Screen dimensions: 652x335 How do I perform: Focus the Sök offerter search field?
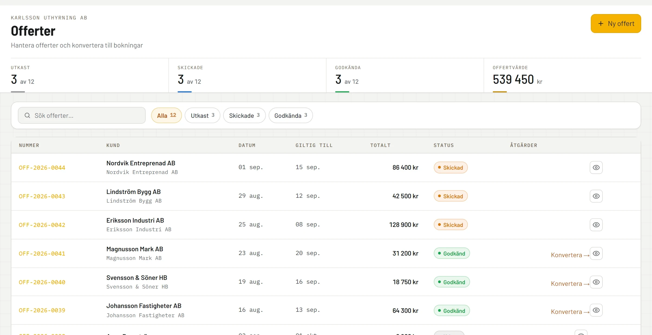pos(82,115)
